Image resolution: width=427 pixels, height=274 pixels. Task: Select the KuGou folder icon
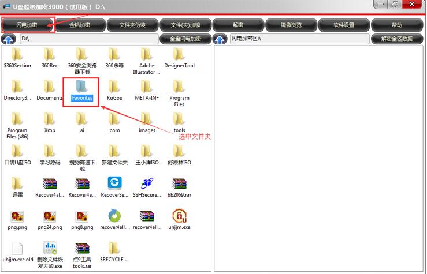pyautogui.click(x=114, y=87)
